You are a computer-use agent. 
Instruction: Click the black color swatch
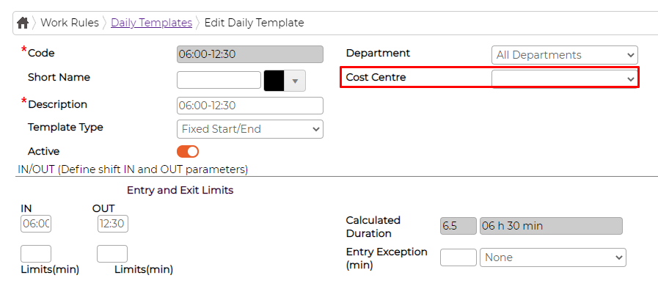pos(274,81)
